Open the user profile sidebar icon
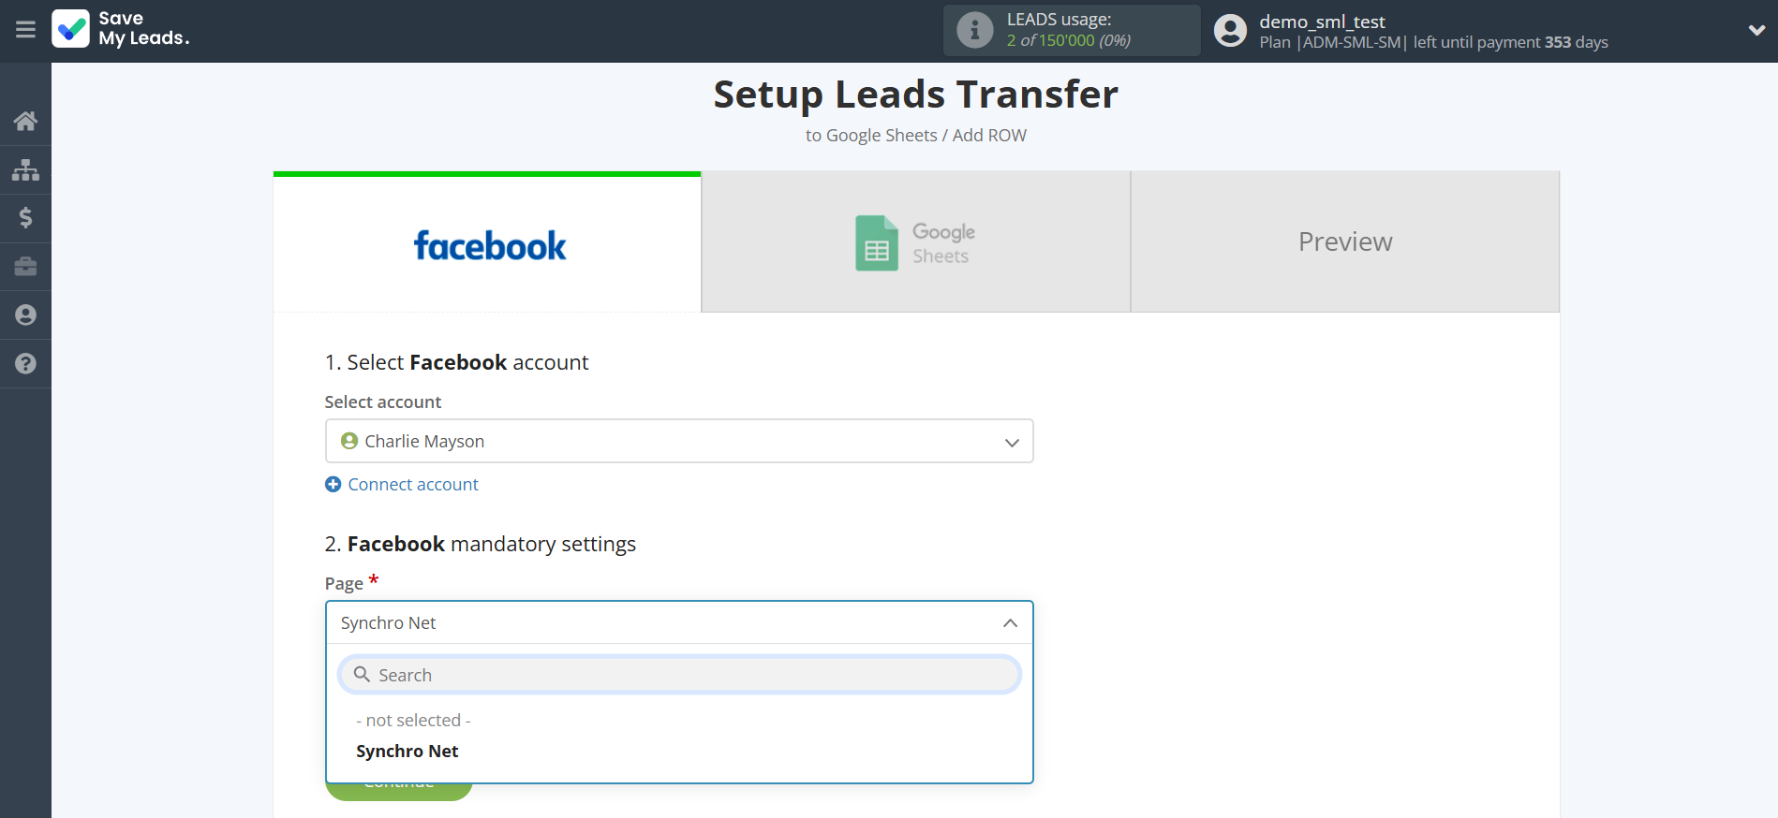This screenshot has height=818, width=1778. (x=25, y=315)
